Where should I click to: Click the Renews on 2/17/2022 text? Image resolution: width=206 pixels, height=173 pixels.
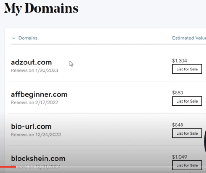pos(34,102)
